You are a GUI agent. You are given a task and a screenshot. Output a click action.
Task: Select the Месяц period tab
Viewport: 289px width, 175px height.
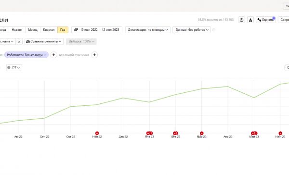(x=33, y=30)
